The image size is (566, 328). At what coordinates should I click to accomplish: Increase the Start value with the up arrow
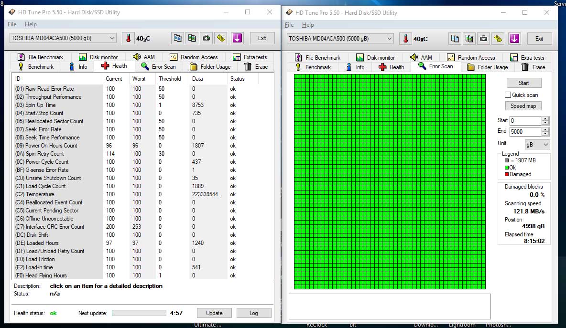pyautogui.click(x=545, y=118)
